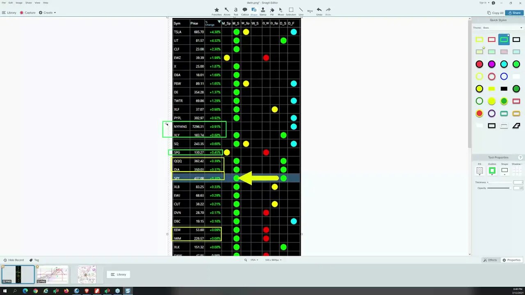The height and width of the screenshot is (295, 525).
Task: Open the 175% zoom level dropdown
Action: [254, 260]
